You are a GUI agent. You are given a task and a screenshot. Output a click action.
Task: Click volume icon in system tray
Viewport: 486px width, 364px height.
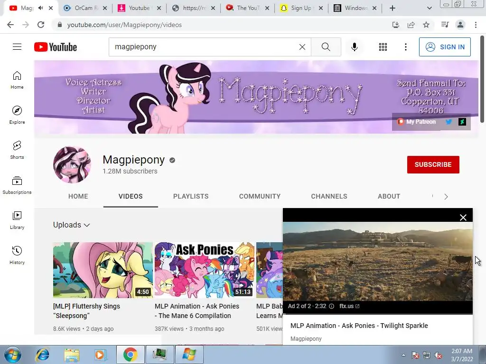438,355
